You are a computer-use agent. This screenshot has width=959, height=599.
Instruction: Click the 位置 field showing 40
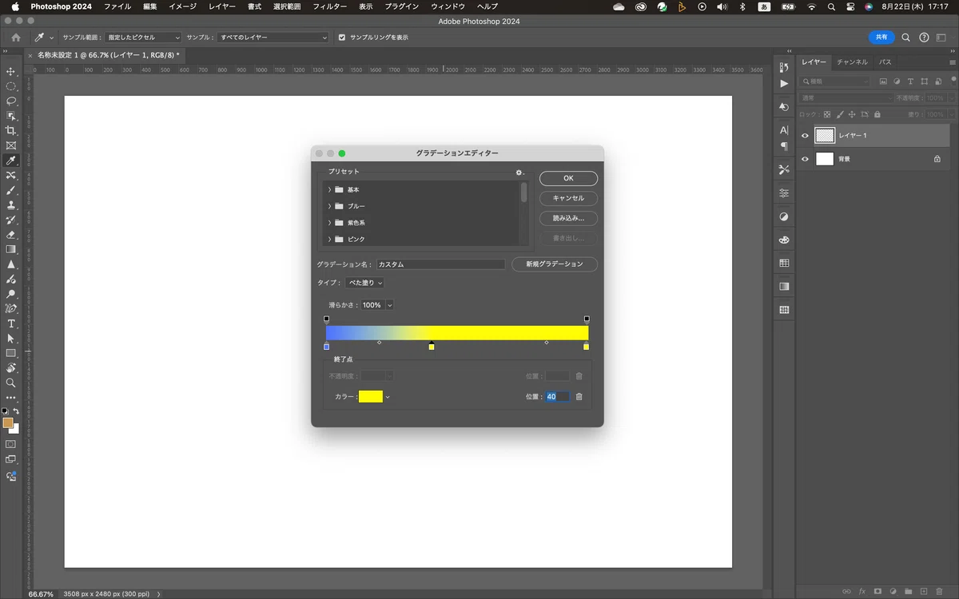pos(557,397)
